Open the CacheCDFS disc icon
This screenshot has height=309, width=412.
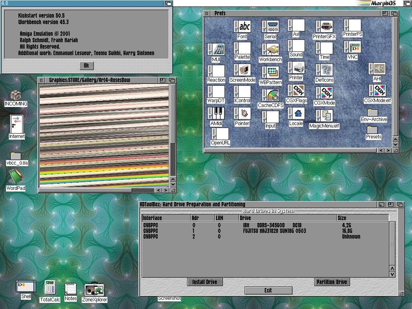click(271, 96)
